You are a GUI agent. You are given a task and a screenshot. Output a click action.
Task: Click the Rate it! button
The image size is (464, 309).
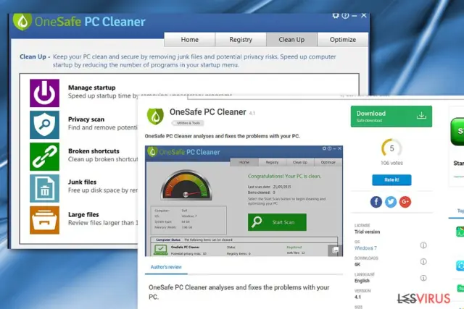tap(391, 179)
